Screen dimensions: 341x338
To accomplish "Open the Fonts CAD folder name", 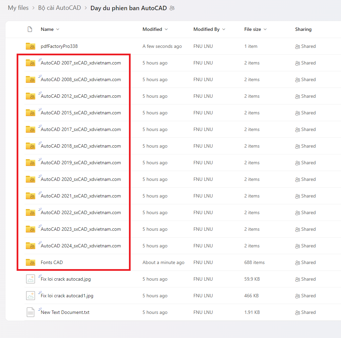I will click(x=52, y=263).
